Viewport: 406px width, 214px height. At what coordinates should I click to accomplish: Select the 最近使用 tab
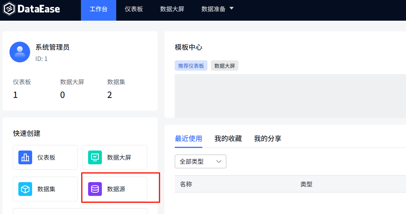point(188,139)
